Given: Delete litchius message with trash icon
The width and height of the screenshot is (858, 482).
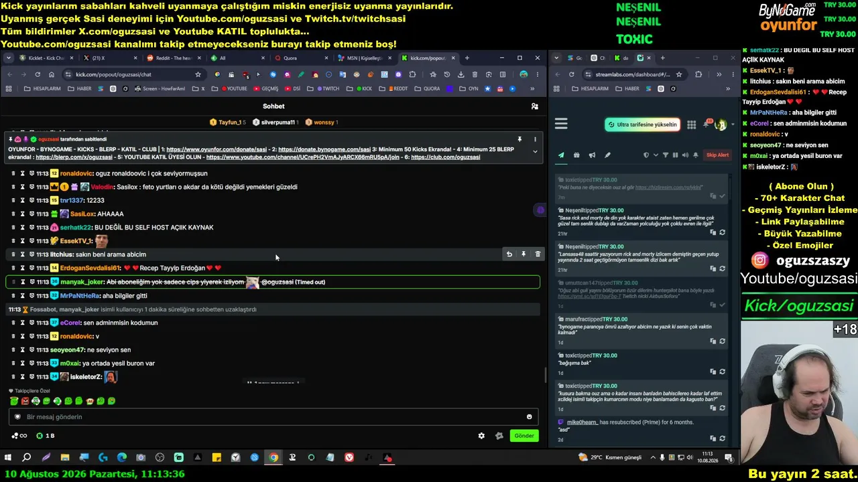Looking at the screenshot, I should click(x=538, y=254).
